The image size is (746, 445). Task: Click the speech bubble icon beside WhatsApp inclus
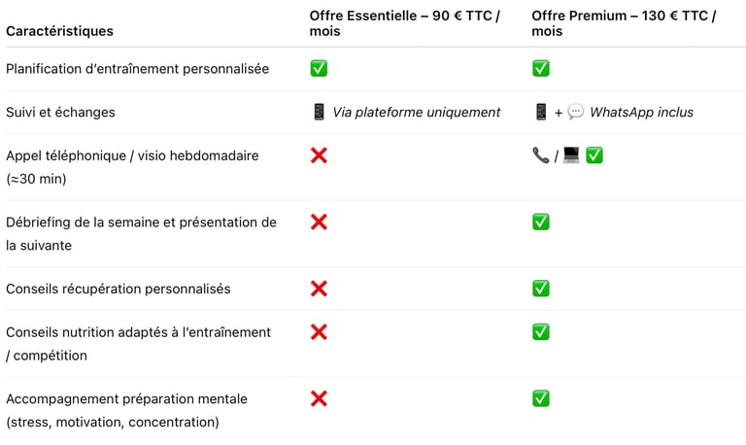point(575,112)
